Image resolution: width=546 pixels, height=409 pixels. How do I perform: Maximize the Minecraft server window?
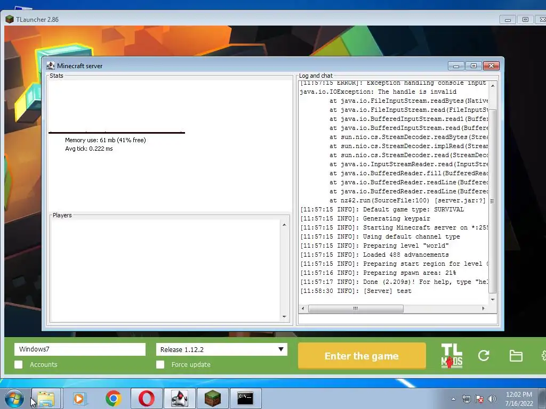473,66
